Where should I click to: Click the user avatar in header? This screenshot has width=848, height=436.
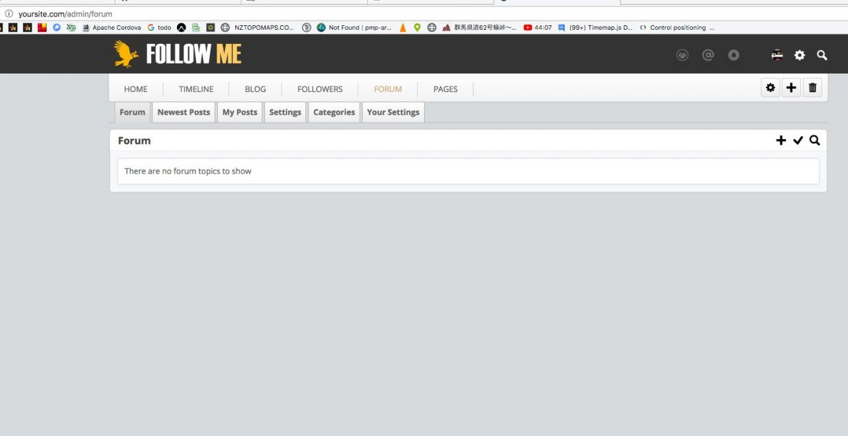[777, 55]
